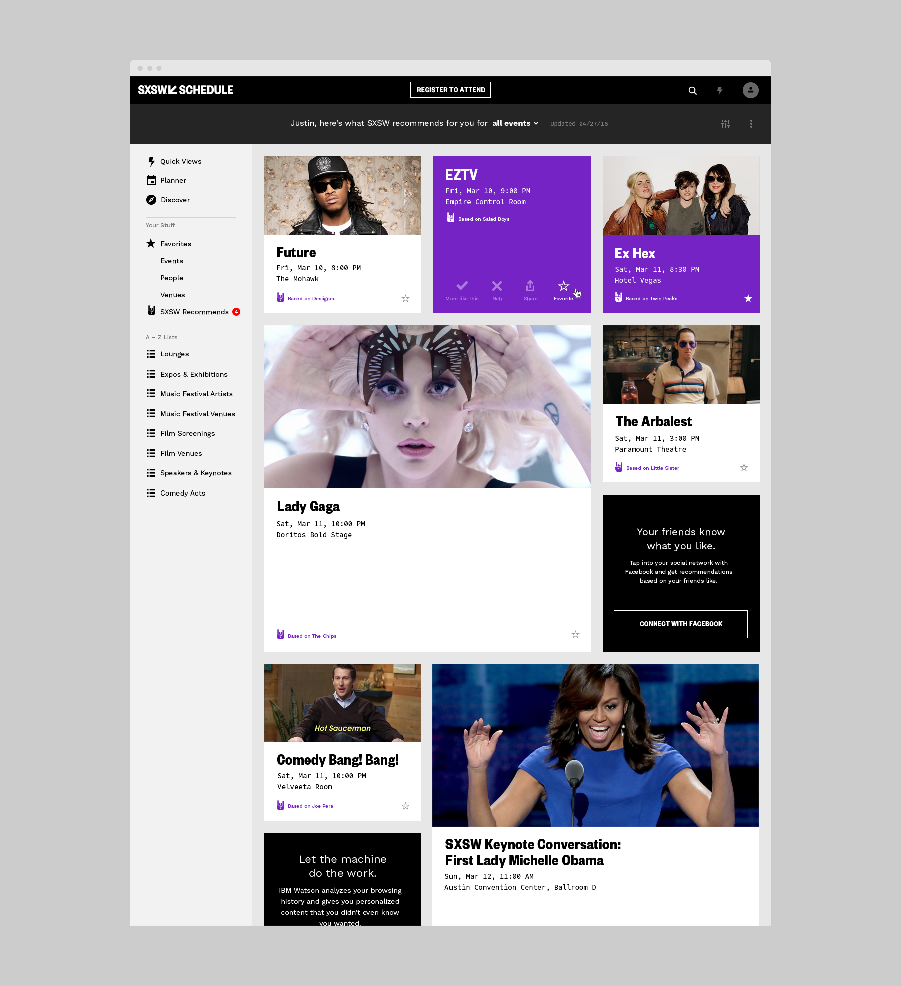This screenshot has height=986, width=901.
Task: Click Connect with Facebook button
Action: [x=681, y=624]
